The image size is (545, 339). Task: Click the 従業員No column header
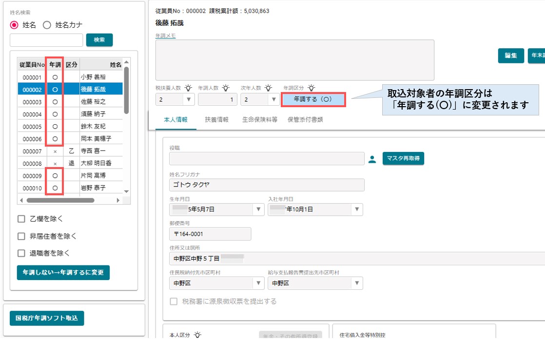pos(32,65)
